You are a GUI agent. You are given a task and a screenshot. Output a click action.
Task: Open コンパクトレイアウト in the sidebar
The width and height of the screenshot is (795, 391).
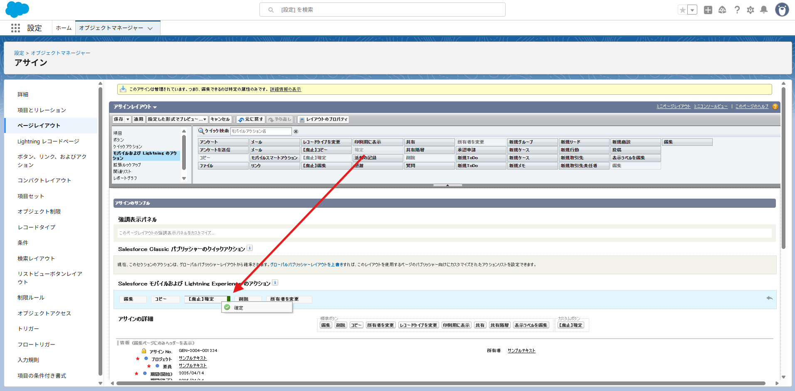pyautogui.click(x=44, y=180)
